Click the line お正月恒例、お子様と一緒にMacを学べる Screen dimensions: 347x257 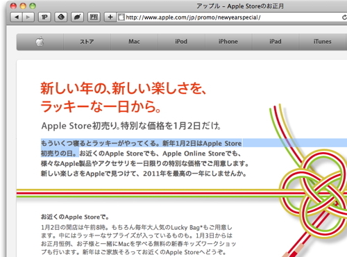click(138, 244)
